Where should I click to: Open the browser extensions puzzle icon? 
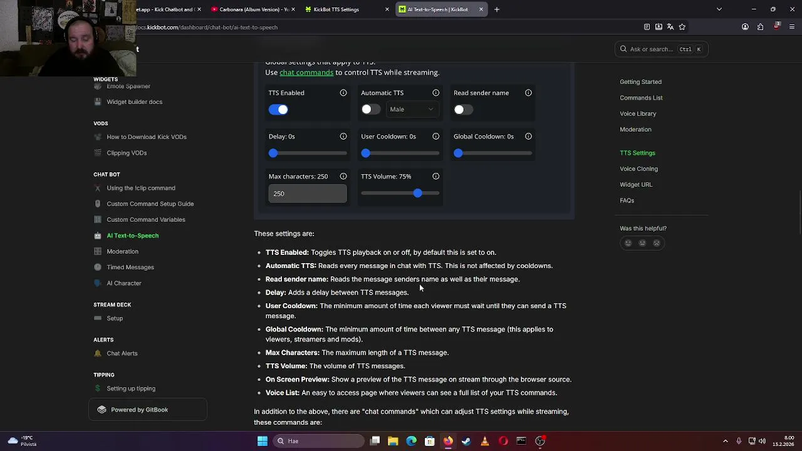tap(760, 27)
